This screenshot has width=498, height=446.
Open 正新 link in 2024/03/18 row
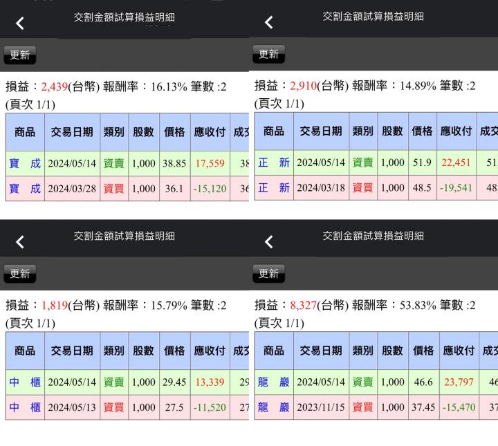click(x=274, y=187)
